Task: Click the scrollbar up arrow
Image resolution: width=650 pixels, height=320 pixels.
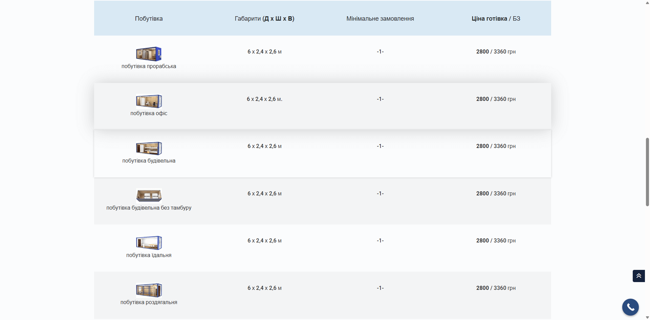Action: click(647, 3)
